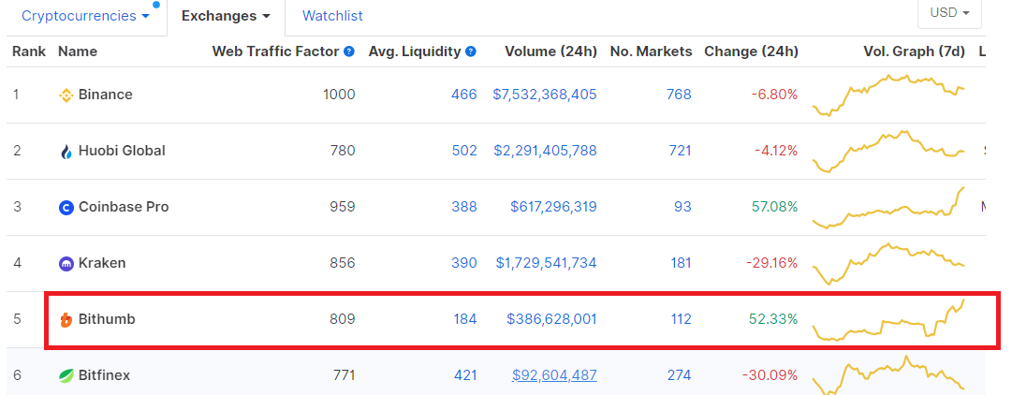
Task: Click Huobi Global volume $2,291,405,788
Action: tap(546, 151)
